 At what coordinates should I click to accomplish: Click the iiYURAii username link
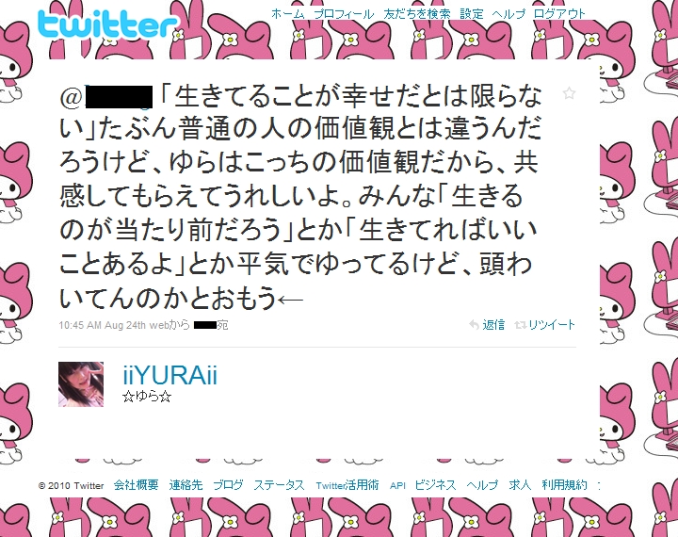[x=169, y=375]
